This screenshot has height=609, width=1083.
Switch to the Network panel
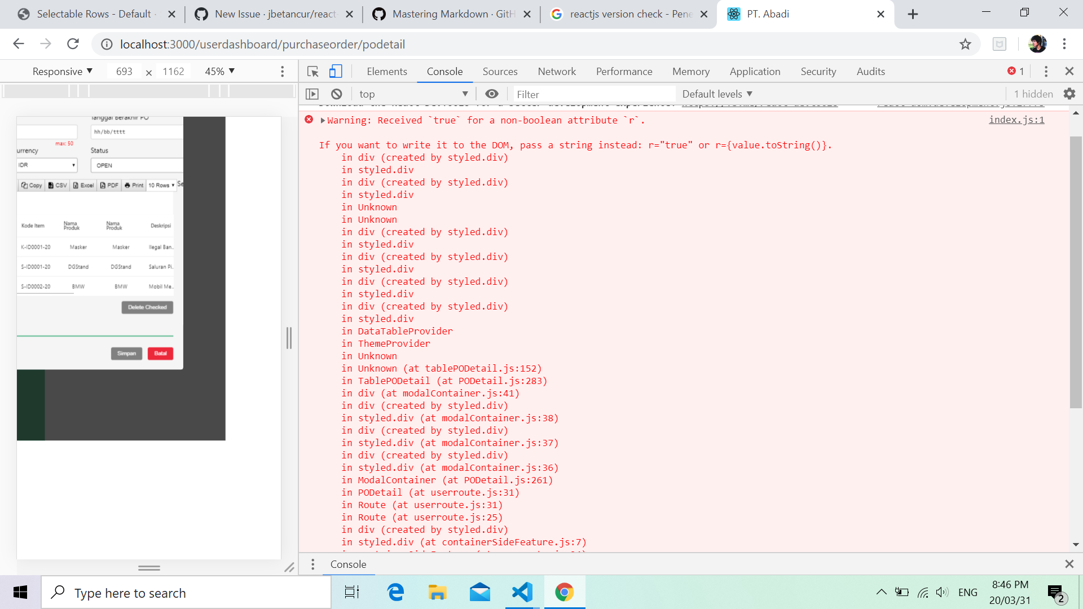click(x=557, y=71)
